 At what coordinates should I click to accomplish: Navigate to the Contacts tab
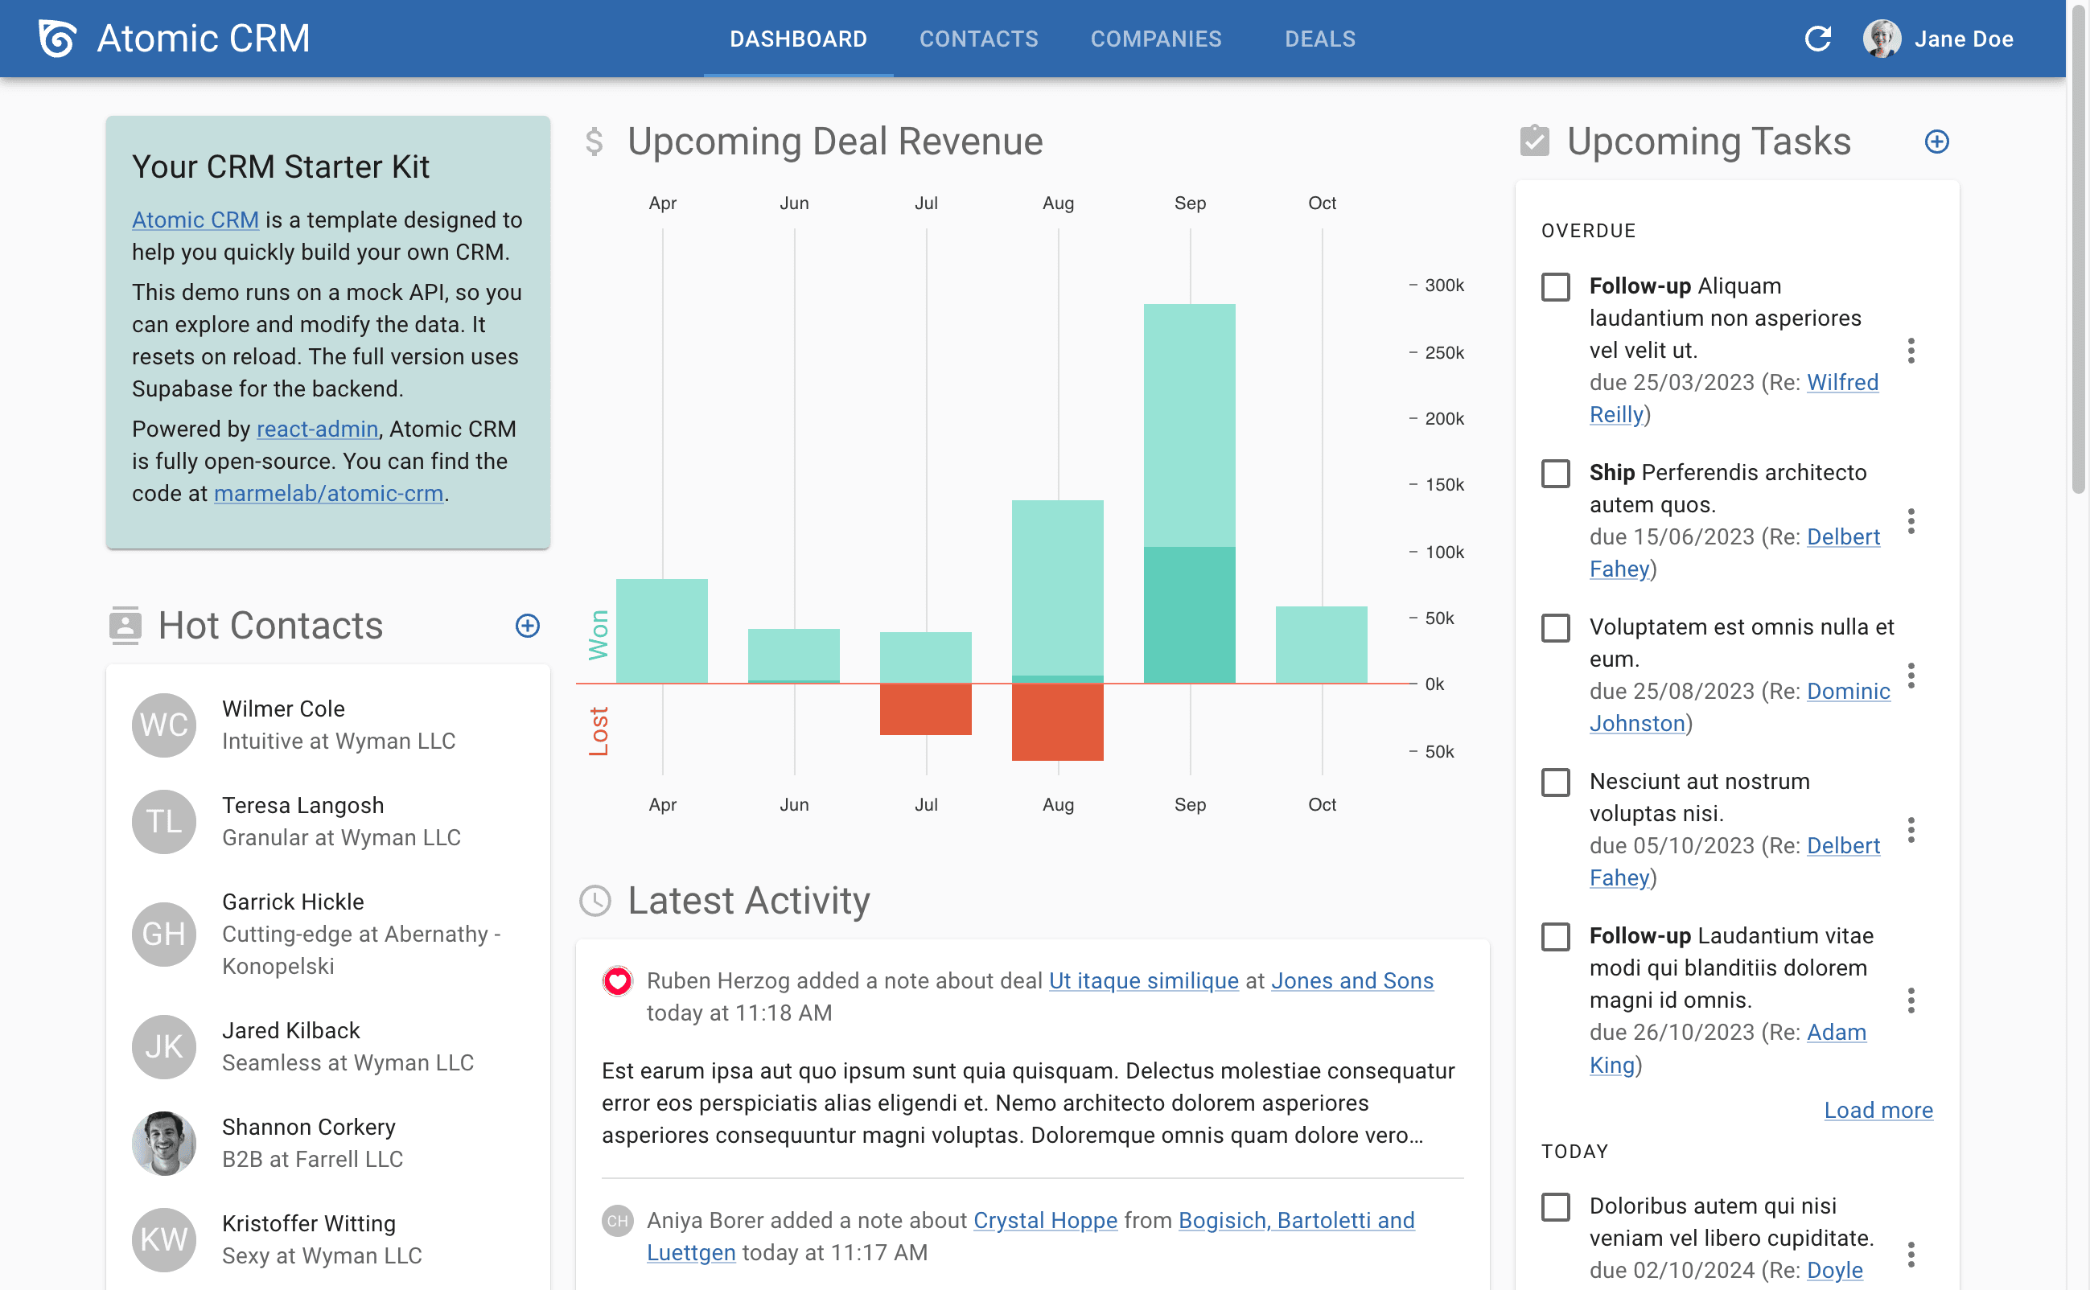pos(977,39)
